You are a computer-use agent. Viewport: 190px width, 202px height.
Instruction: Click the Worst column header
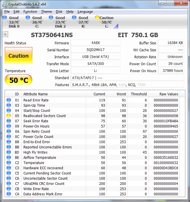(x=117, y=94)
